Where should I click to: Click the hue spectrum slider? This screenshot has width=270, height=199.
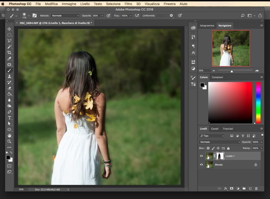tap(258, 103)
